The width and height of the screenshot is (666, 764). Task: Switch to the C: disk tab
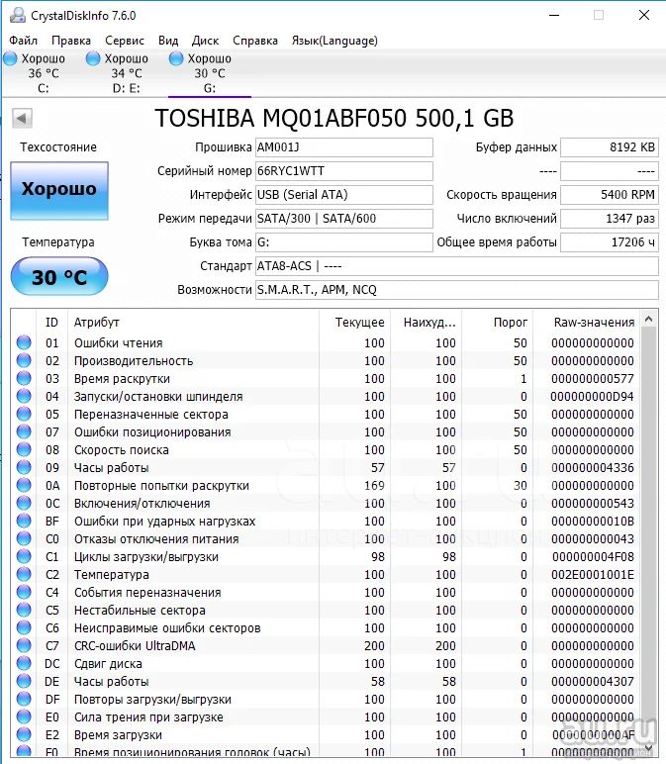(x=43, y=73)
